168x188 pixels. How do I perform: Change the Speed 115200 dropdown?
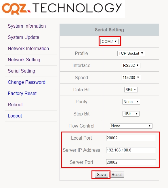coord(131,77)
